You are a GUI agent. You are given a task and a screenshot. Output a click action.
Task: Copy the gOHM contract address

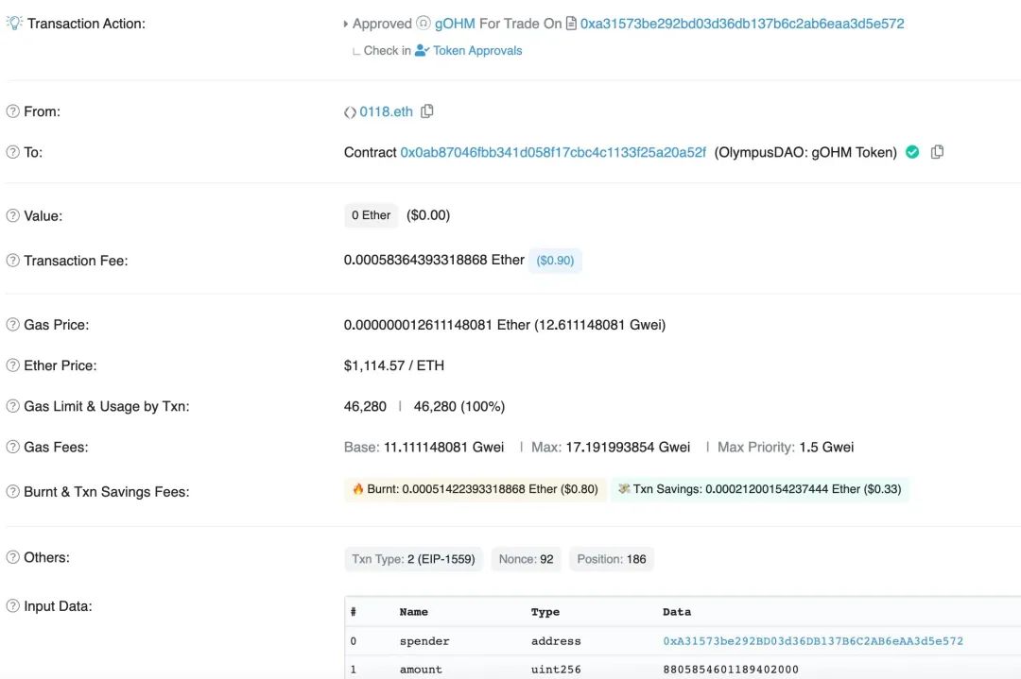click(937, 151)
